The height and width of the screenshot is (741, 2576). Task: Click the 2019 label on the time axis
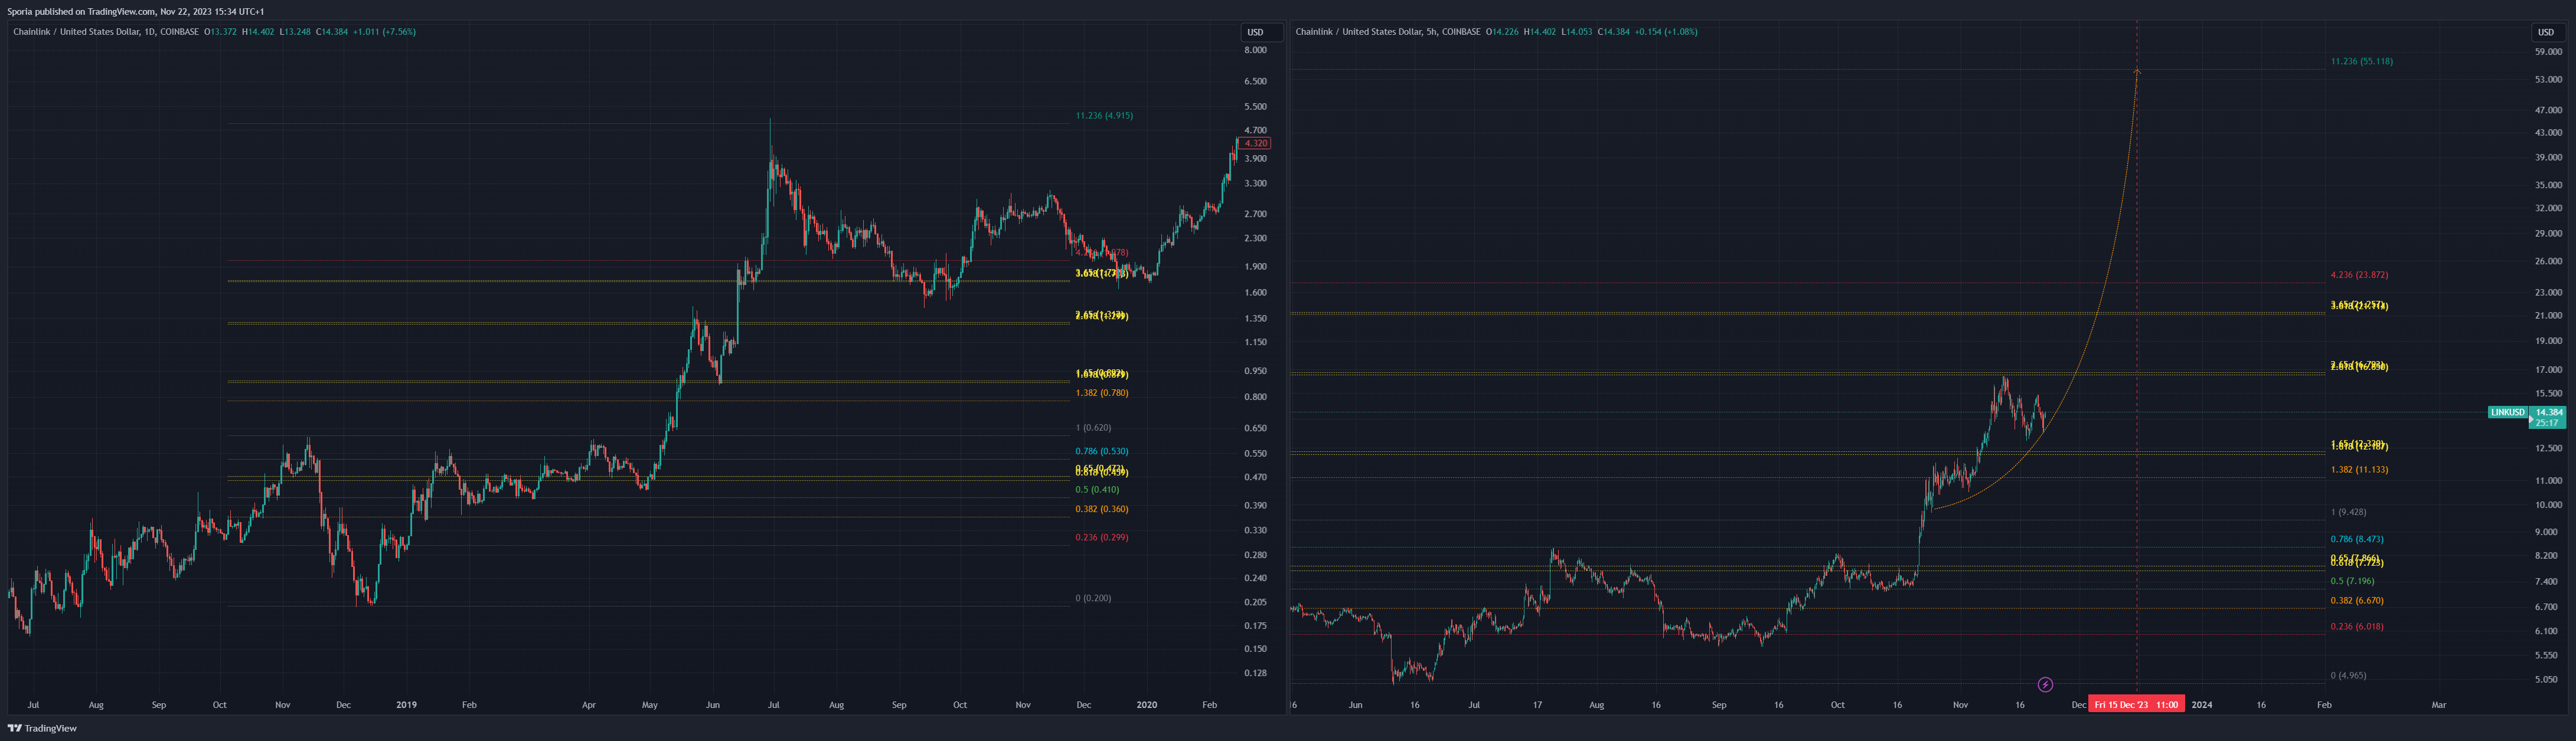tap(406, 705)
